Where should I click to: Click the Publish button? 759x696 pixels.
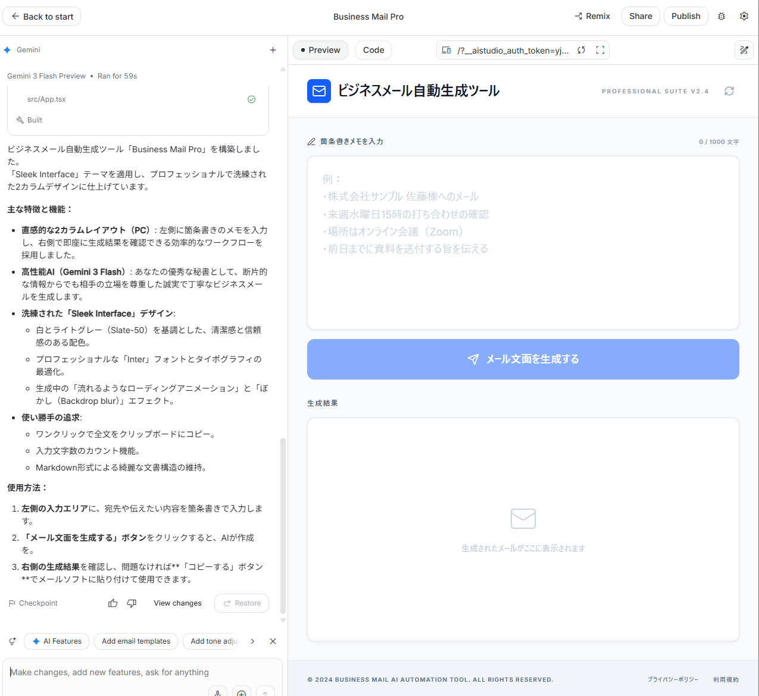pos(686,16)
